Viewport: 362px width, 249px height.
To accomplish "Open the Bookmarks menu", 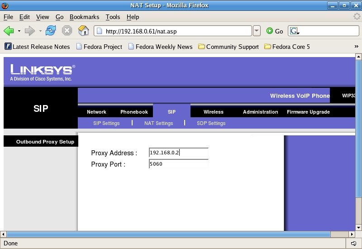I will click(x=84, y=17).
